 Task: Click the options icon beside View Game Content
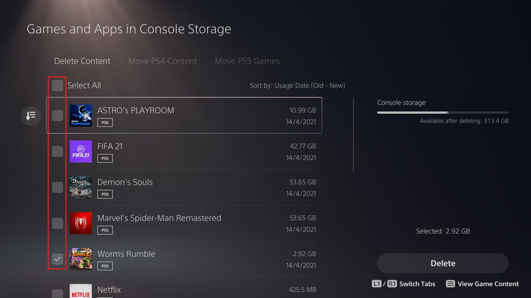[x=450, y=284]
